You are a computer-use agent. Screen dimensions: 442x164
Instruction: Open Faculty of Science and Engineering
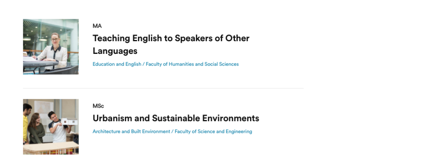[213, 131]
